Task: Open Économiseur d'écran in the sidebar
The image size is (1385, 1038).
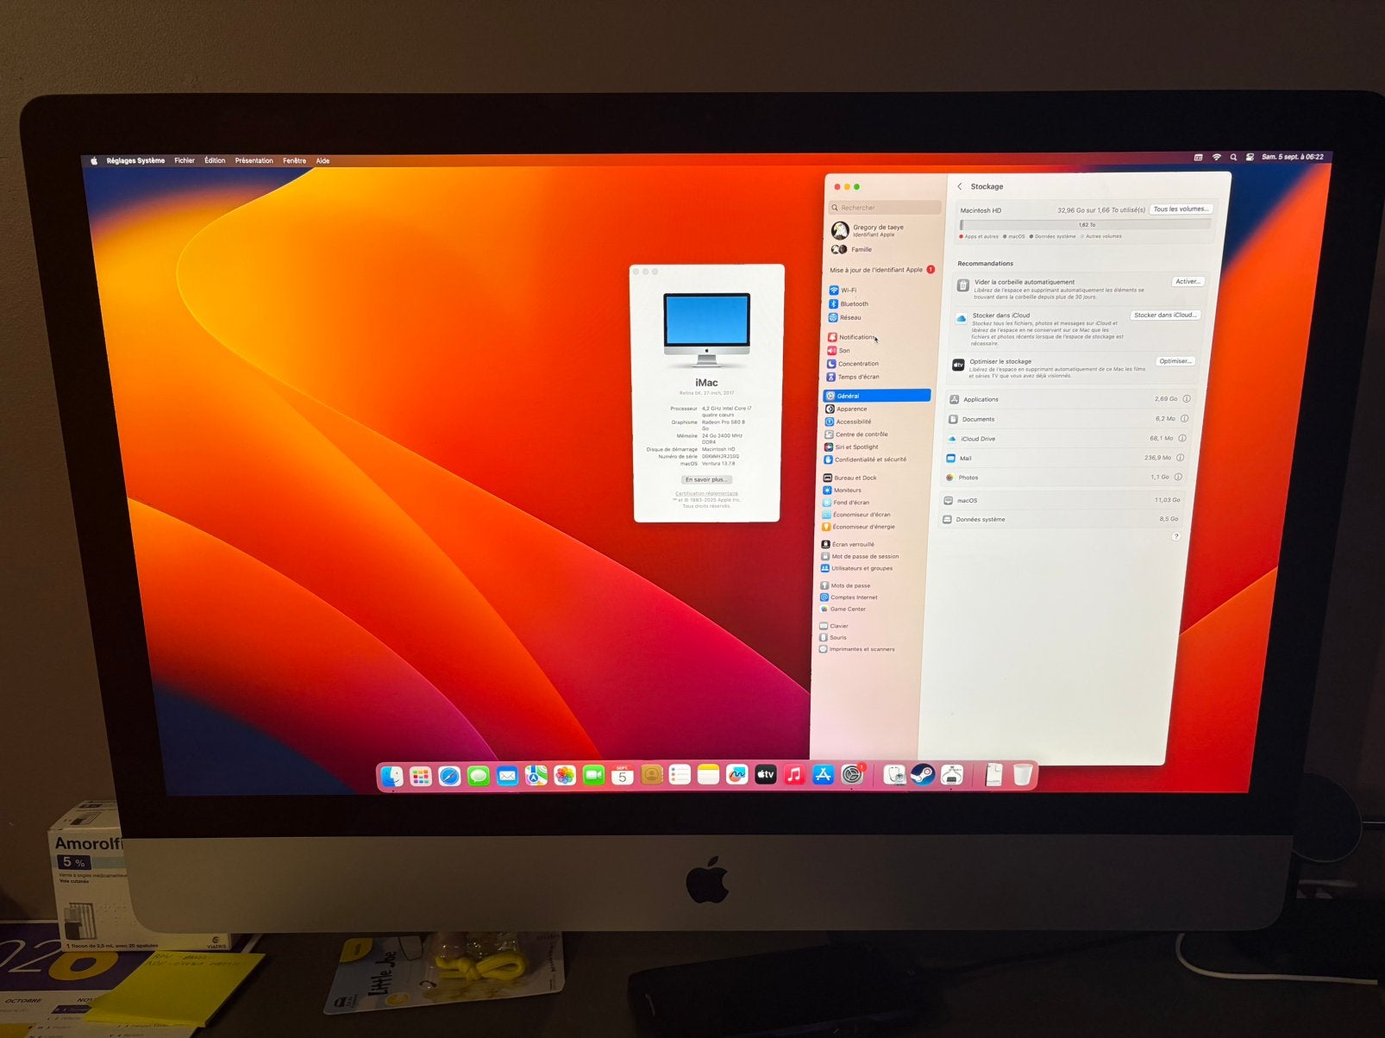Action: point(856,514)
